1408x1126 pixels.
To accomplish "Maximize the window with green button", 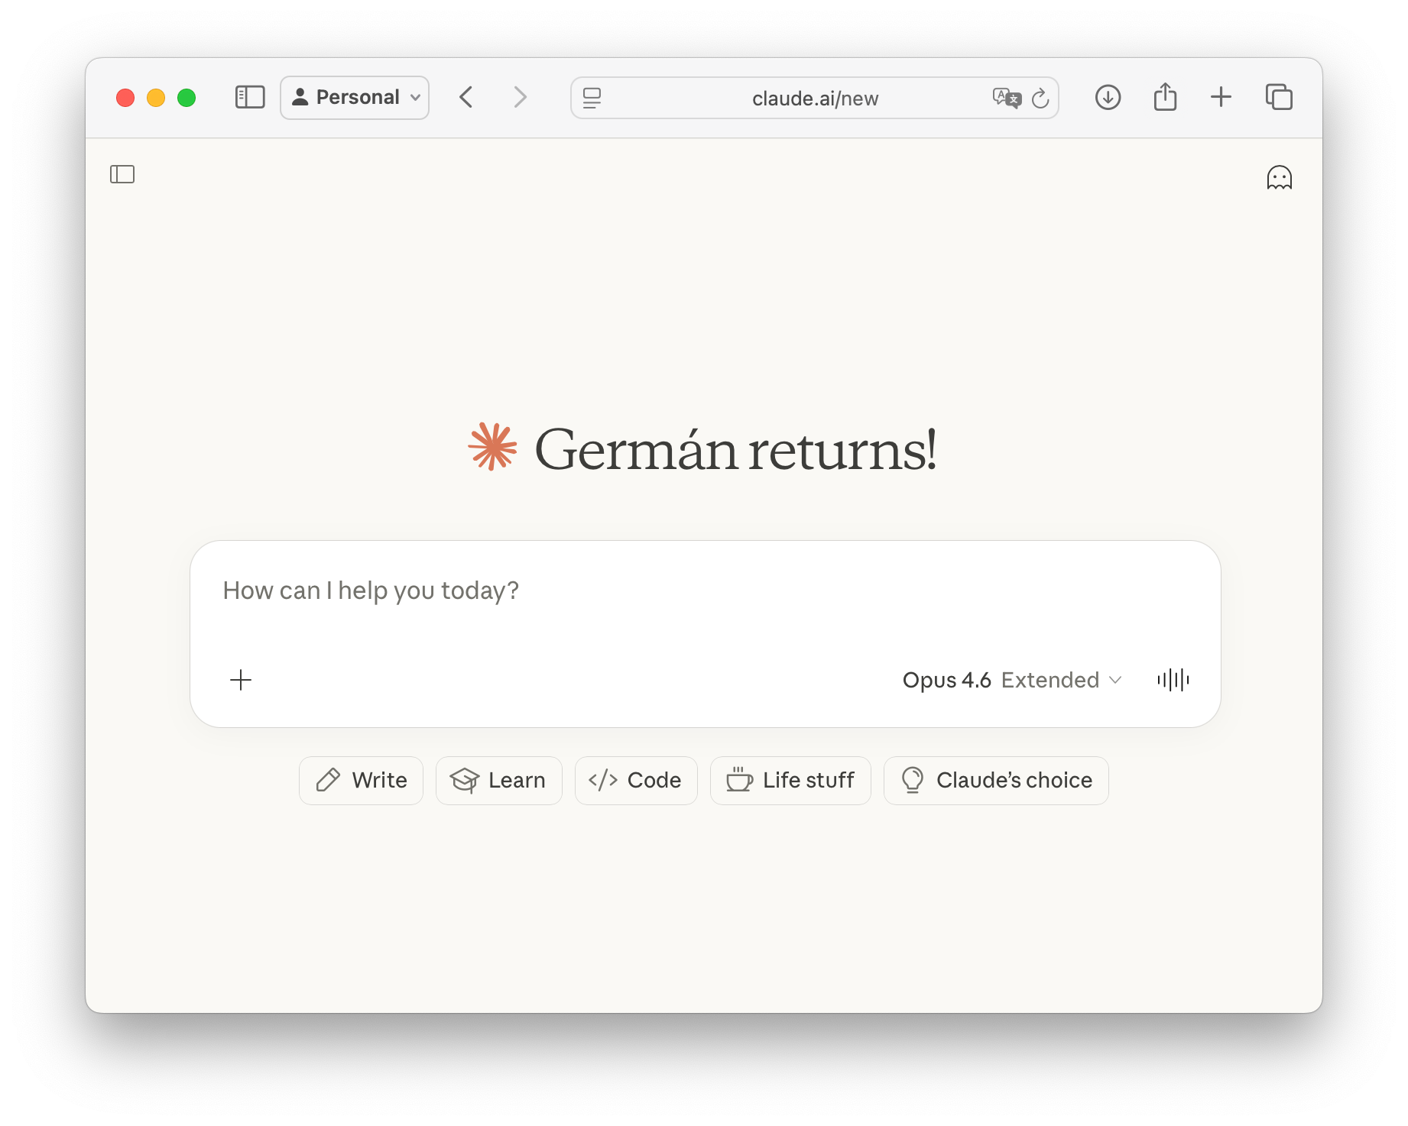I will [x=187, y=98].
